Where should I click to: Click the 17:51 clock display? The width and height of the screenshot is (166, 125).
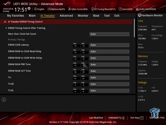[x=21, y=10]
